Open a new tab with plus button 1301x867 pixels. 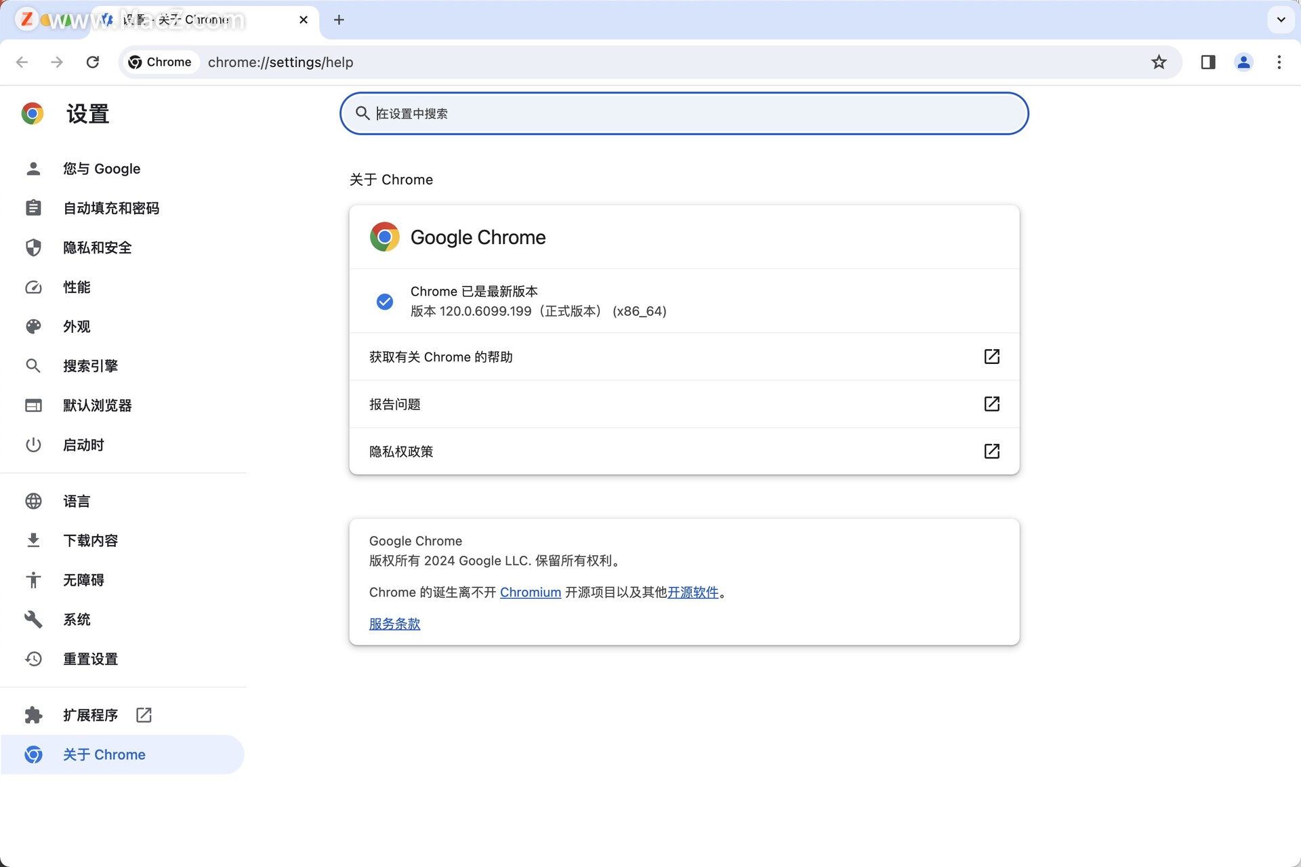coord(339,20)
